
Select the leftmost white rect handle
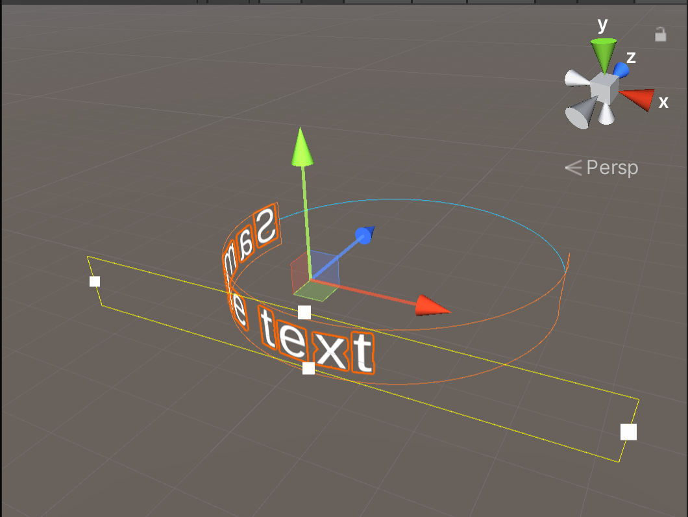click(x=95, y=281)
